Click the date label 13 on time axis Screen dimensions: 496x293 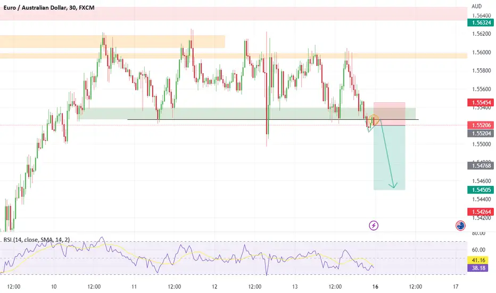click(x=295, y=287)
